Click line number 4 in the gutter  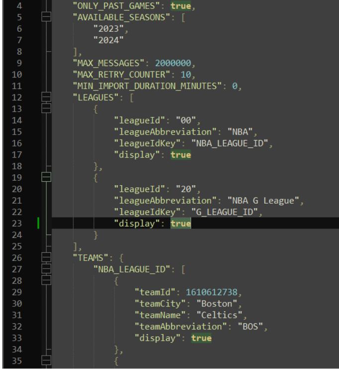tap(19, 6)
